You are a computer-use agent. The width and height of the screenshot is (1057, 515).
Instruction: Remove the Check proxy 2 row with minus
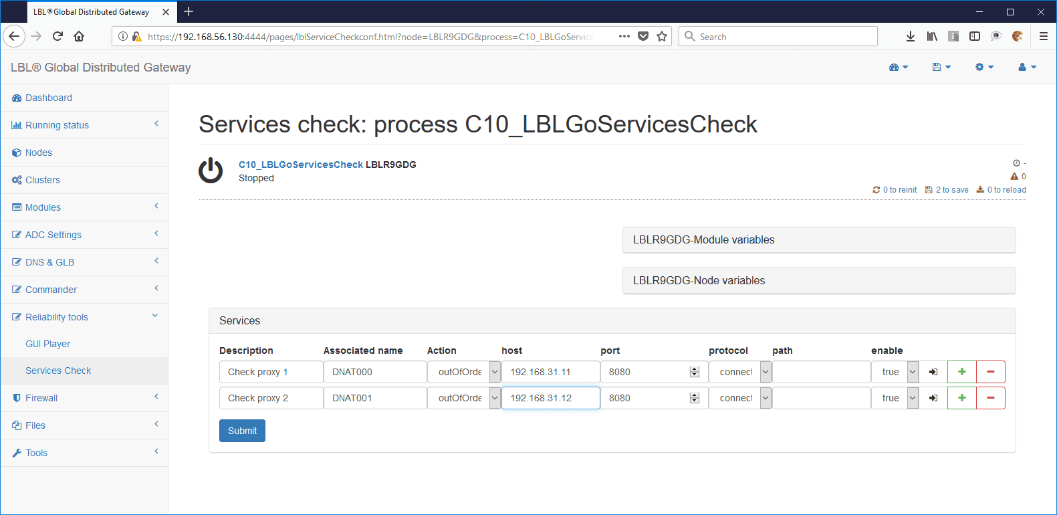(991, 398)
